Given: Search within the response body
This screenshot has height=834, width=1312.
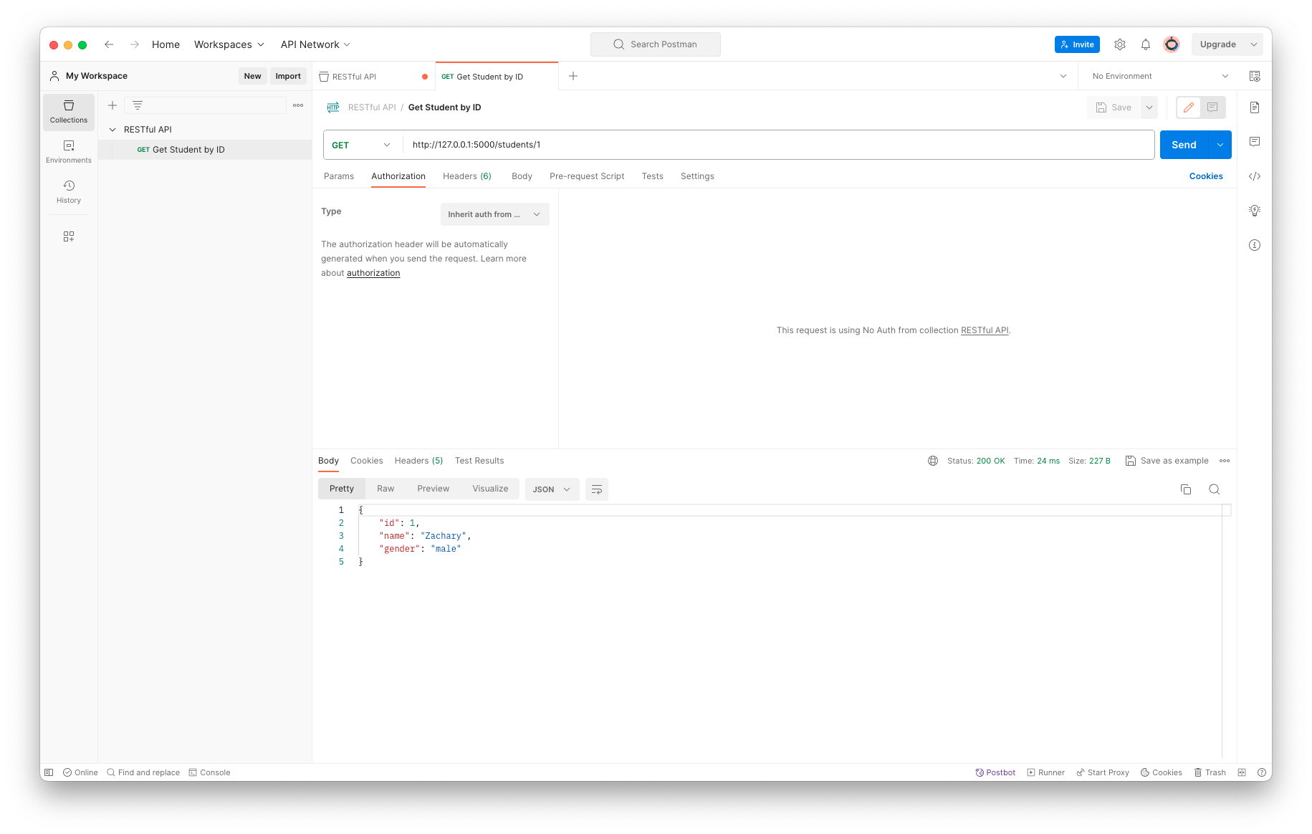Looking at the screenshot, I should [1215, 489].
